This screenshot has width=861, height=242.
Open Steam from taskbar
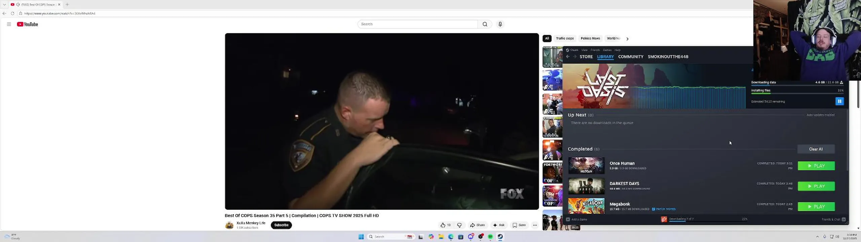(x=500, y=237)
